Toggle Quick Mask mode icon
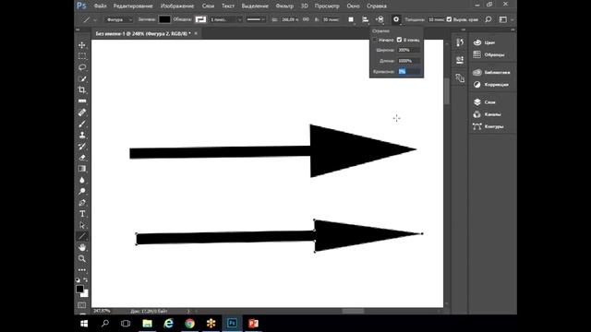 pyautogui.click(x=82, y=305)
